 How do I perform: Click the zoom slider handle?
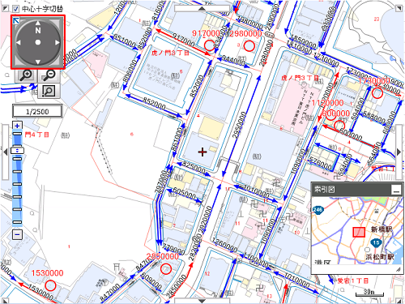pyautogui.click(x=17, y=151)
